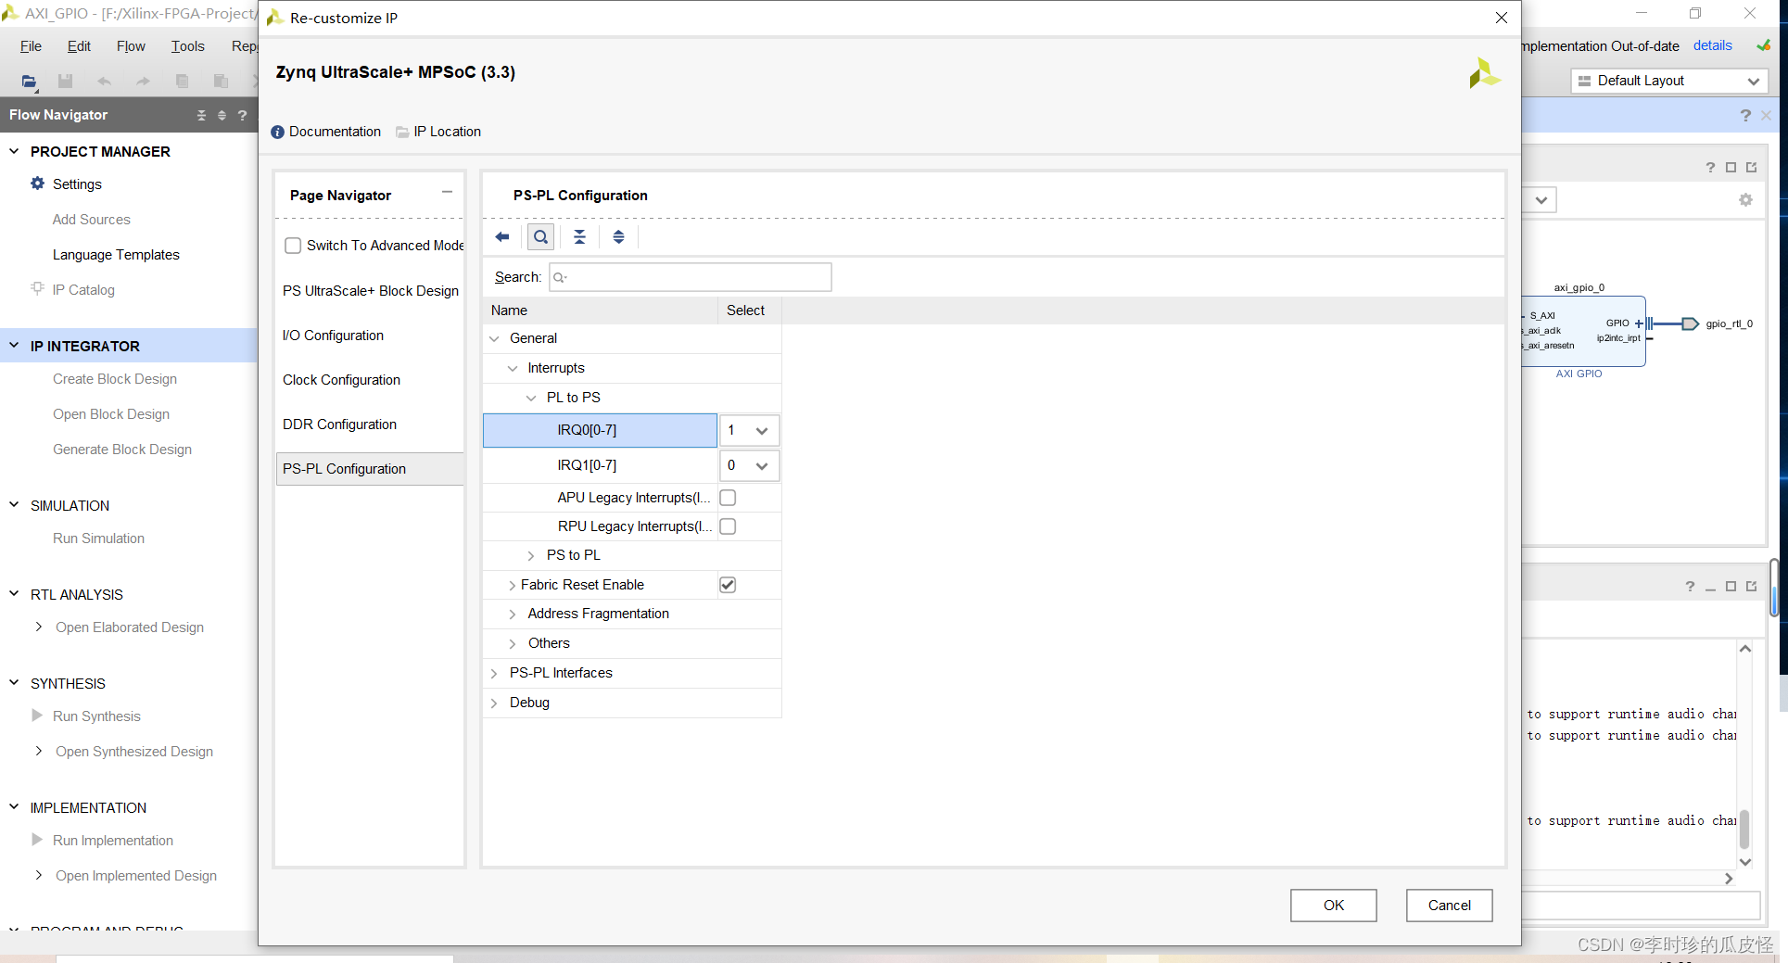Click Run Synthesis play icon
The height and width of the screenshot is (963, 1788).
[37, 716]
